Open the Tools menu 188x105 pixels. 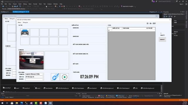[x=40, y=4]
